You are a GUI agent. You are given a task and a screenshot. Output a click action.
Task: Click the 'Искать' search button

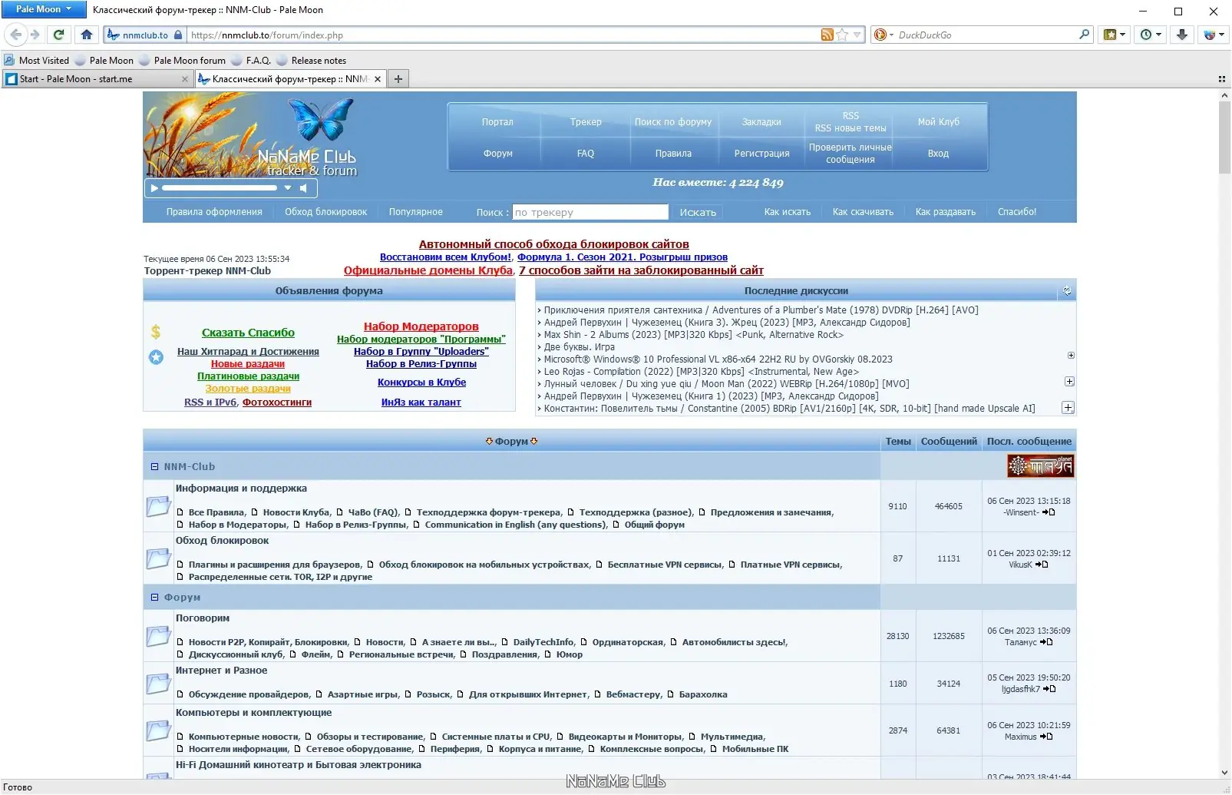click(x=698, y=213)
